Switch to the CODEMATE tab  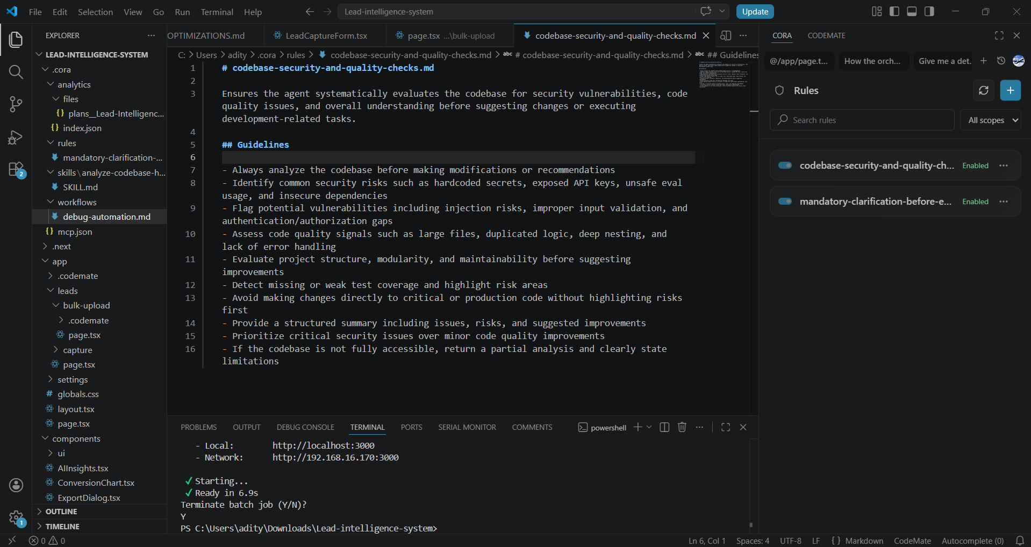(x=826, y=35)
